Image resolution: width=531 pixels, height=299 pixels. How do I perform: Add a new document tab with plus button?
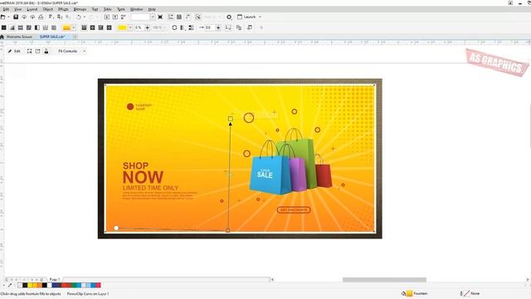pyautogui.click(x=76, y=37)
